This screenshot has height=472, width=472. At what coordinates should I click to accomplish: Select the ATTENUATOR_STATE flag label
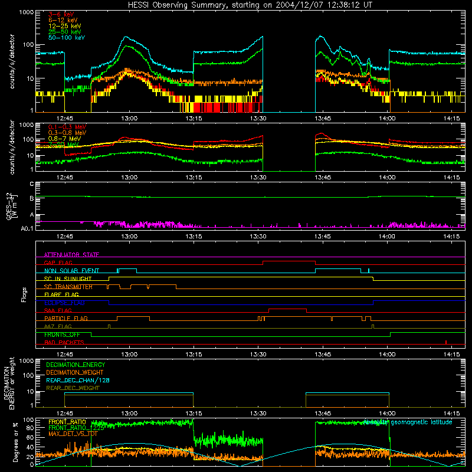(71, 255)
